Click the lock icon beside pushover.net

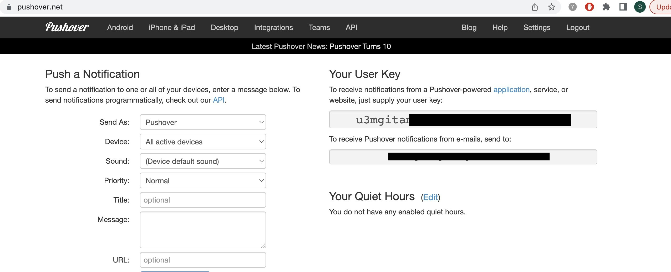tap(9, 7)
